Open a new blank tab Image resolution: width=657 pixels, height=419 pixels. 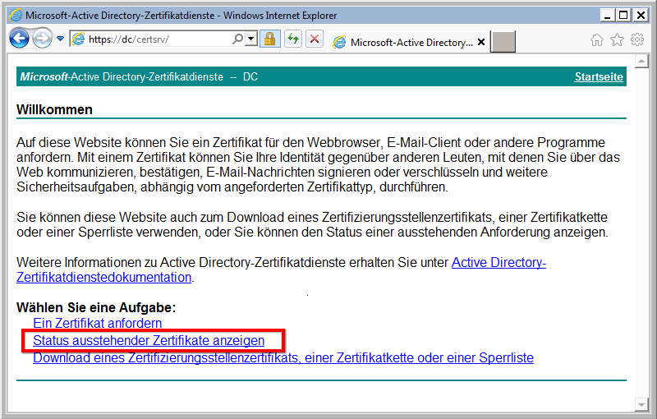[x=503, y=43]
